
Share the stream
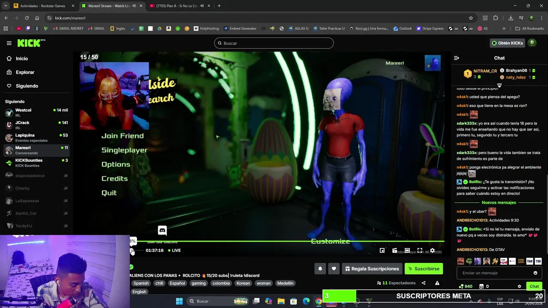tap(423, 283)
